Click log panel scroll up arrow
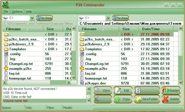 89,89
